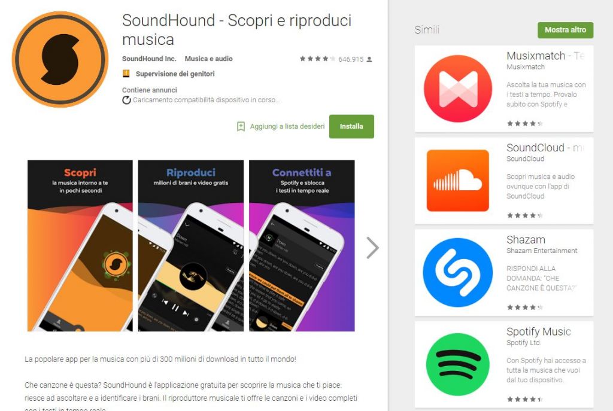Install the SoundHound app

click(x=351, y=126)
